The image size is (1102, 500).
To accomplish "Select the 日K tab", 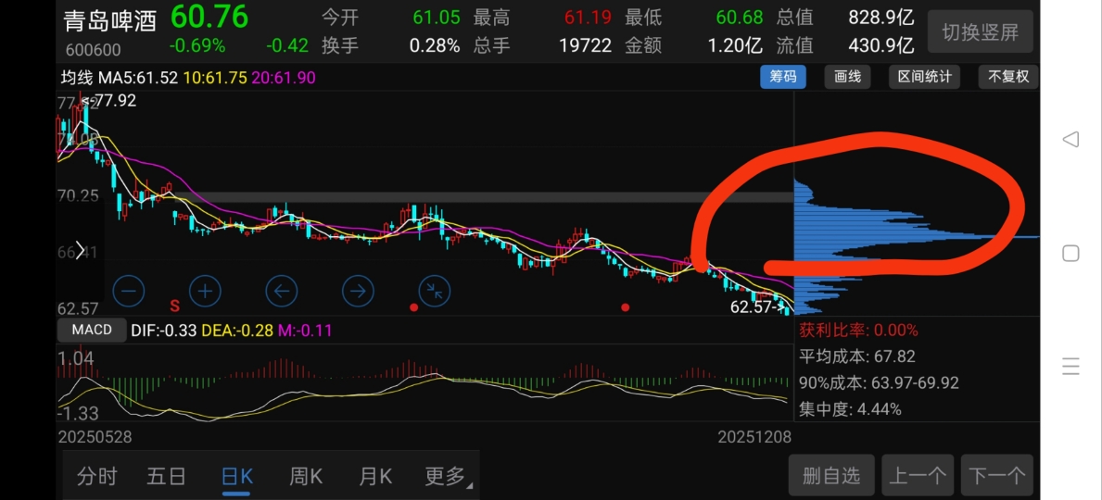I will [x=237, y=477].
